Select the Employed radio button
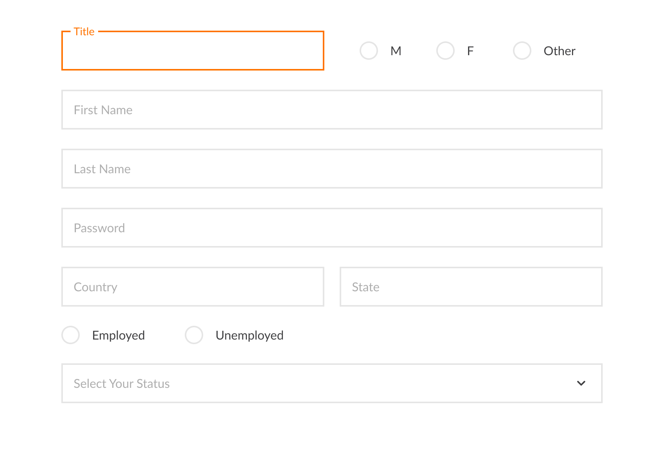Viewport: 664px width, 453px height. (x=71, y=335)
